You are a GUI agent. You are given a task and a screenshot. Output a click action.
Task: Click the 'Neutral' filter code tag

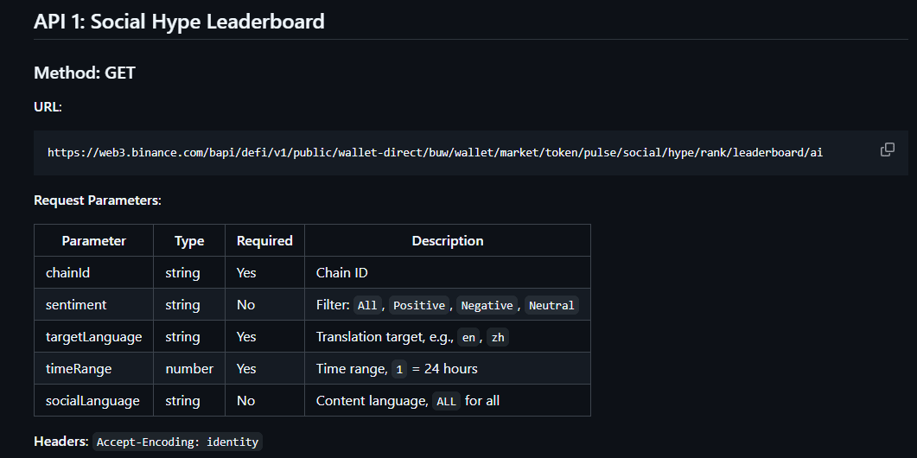[551, 306]
